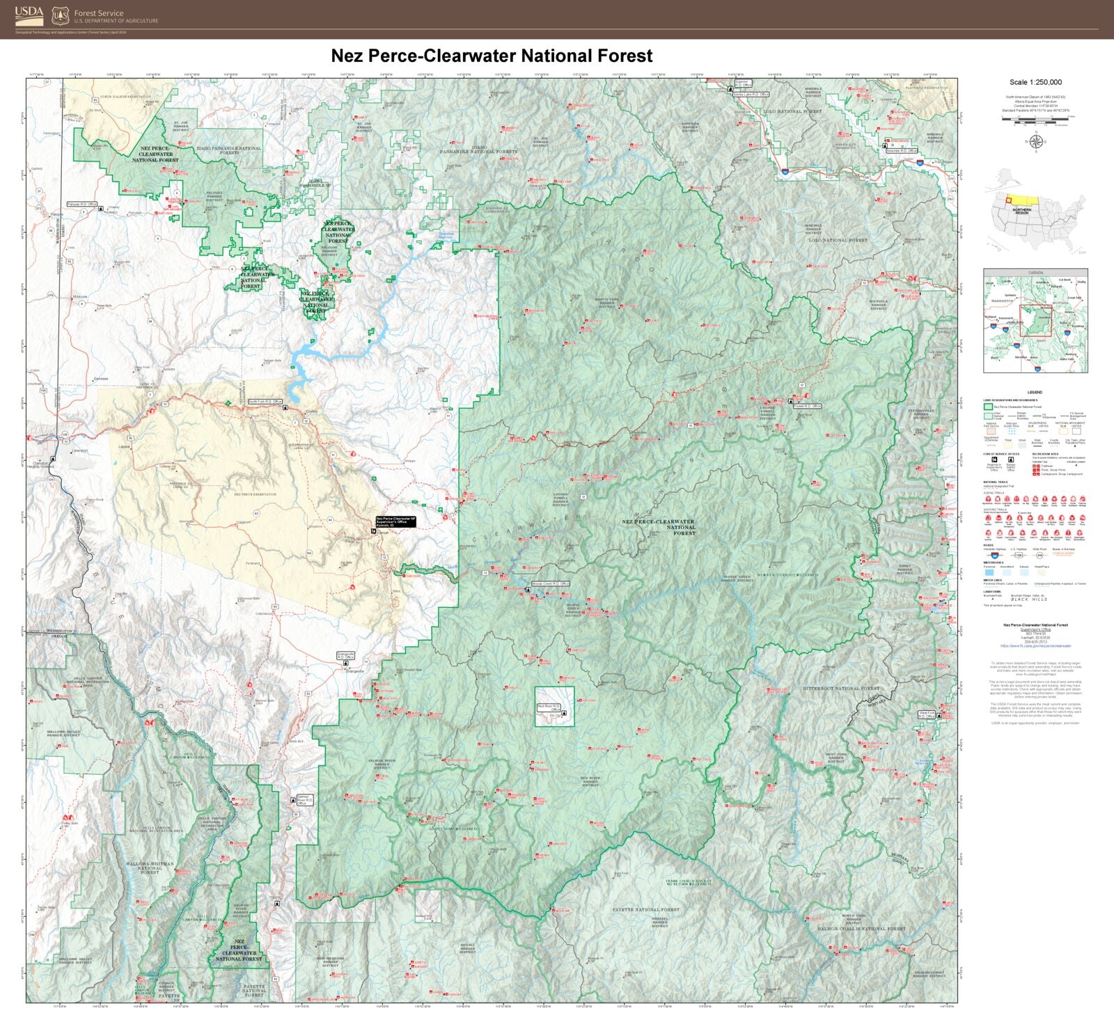Click the regional inset map showing Canada border
Viewport: 1114px width, 1029px height.
[1035, 321]
